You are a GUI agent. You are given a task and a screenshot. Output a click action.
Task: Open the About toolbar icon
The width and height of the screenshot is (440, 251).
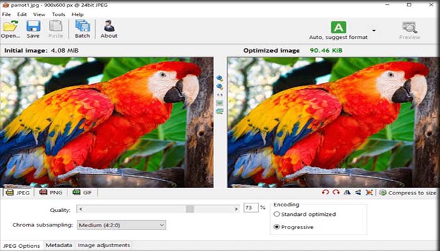[109, 26]
